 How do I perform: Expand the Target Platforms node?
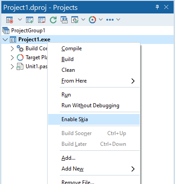tap(12, 57)
